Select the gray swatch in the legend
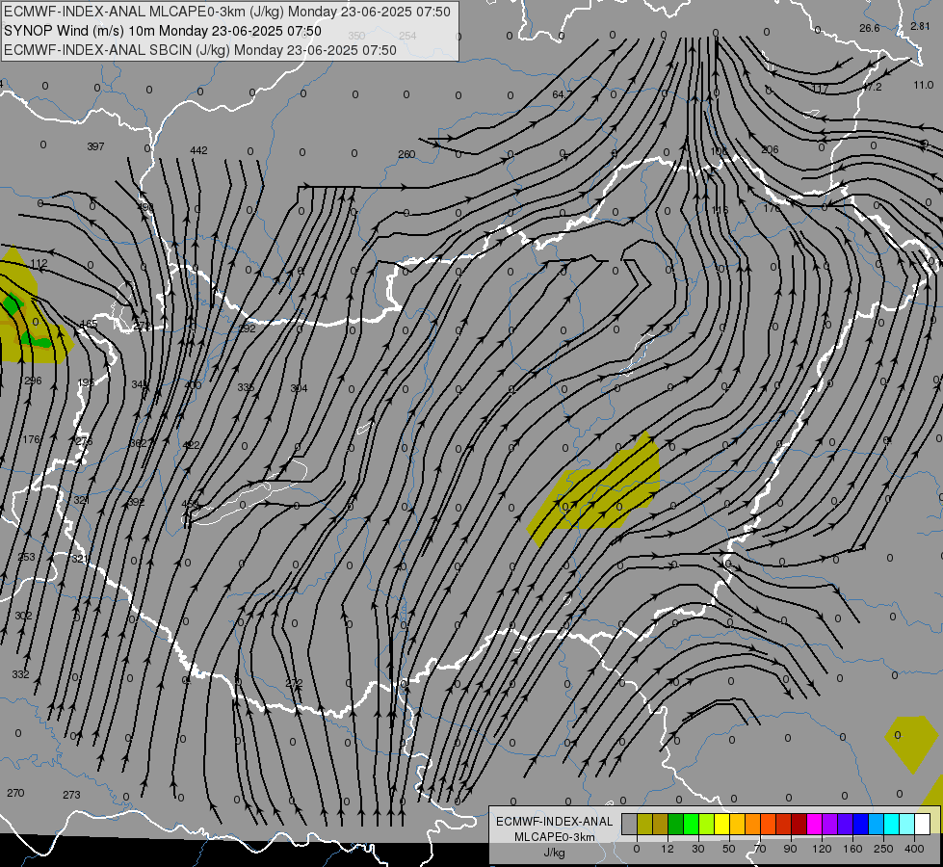 pyautogui.click(x=629, y=824)
